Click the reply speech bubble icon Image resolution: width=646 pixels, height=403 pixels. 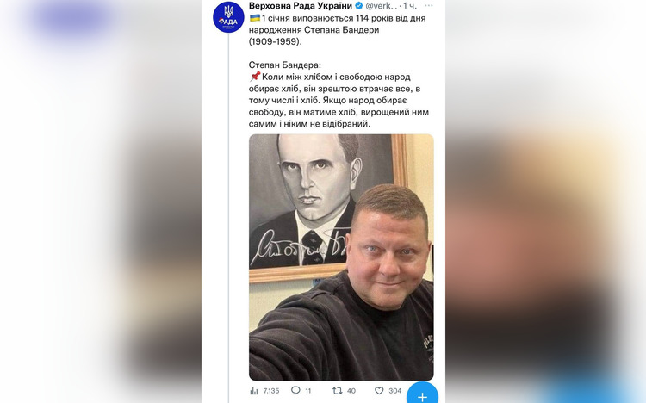[x=295, y=390]
